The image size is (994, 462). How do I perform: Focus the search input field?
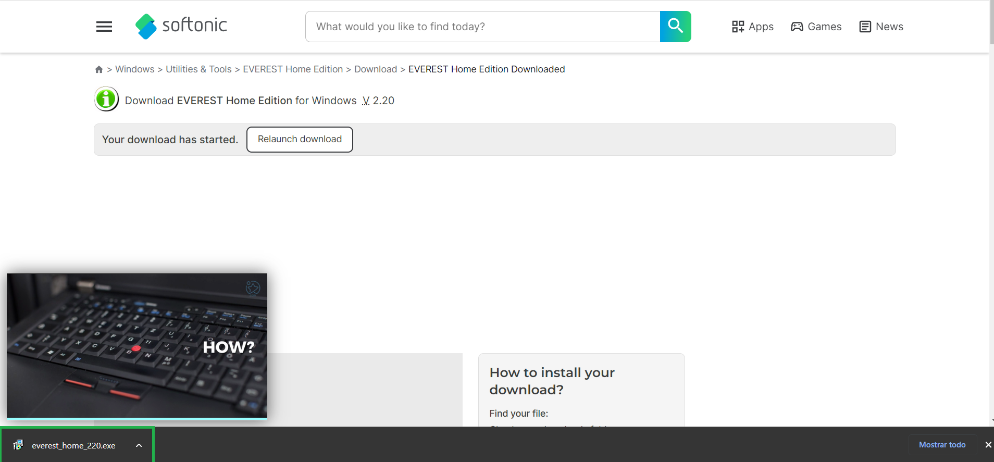482,27
